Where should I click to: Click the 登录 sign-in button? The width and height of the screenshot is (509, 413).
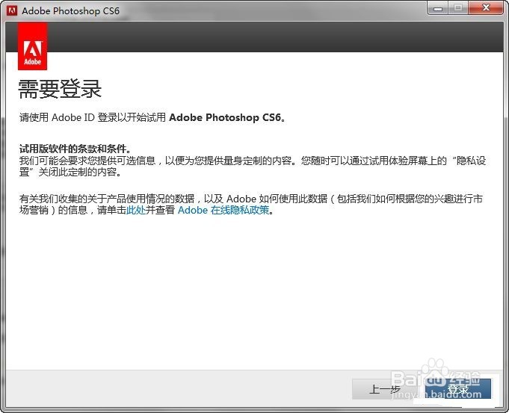click(458, 388)
